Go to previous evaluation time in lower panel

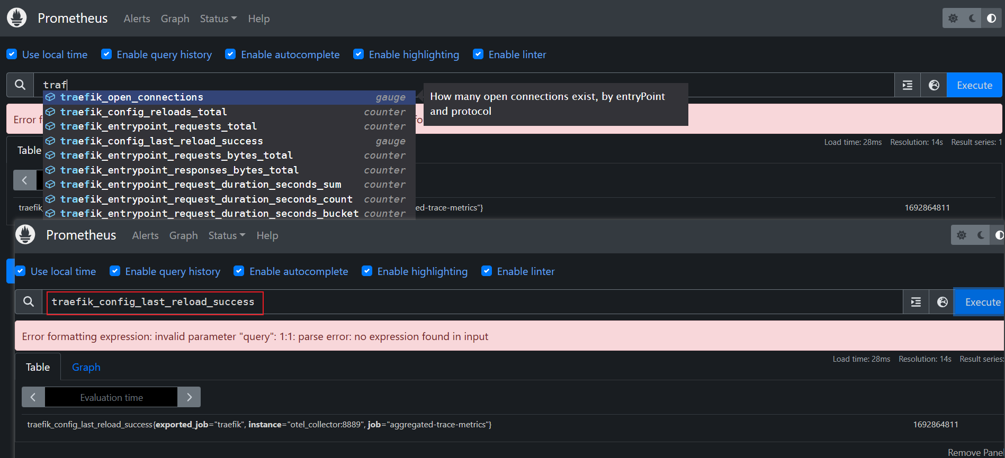pos(33,397)
